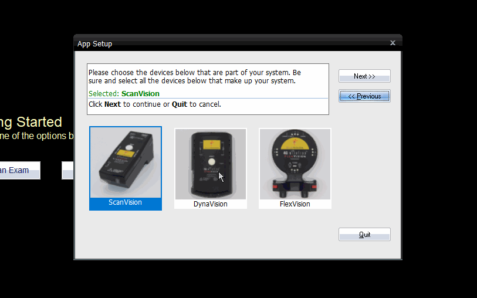Click the App Setup title bar text

(94, 44)
